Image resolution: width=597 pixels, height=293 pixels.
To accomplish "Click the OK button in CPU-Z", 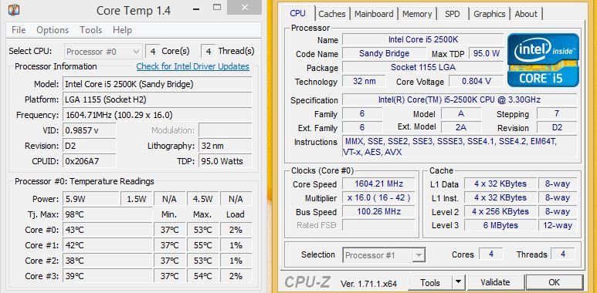I will coord(554,283).
